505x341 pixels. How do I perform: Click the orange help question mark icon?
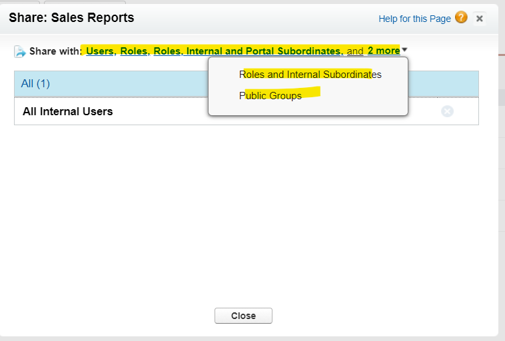[461, 18]
